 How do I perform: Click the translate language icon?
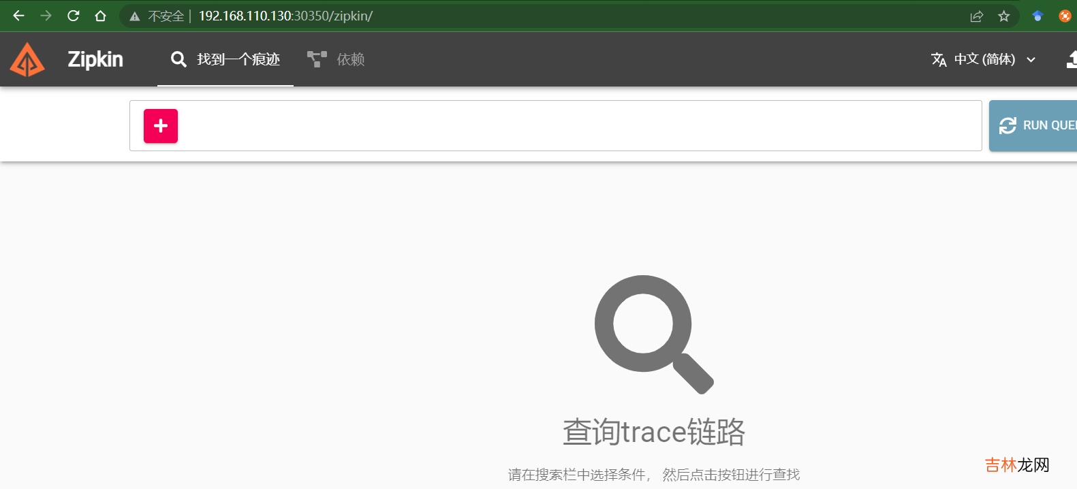pos(939,60)
